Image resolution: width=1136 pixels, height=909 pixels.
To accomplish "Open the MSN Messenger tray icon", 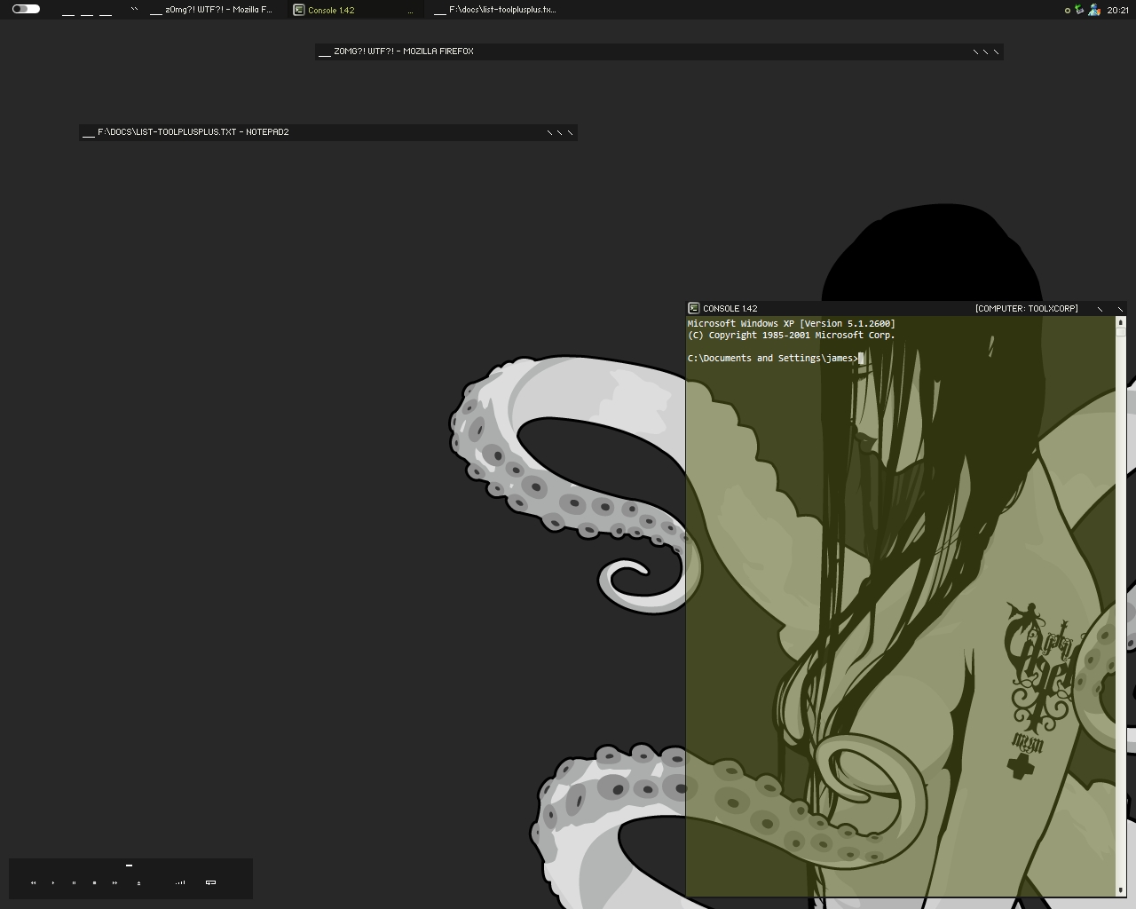I will click(1094, 10).
